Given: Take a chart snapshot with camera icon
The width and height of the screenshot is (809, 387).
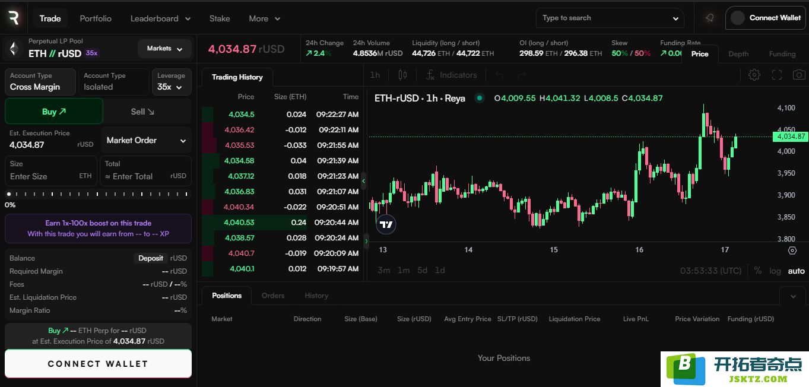Looking at the screenshot, I should tap(799, 75).
